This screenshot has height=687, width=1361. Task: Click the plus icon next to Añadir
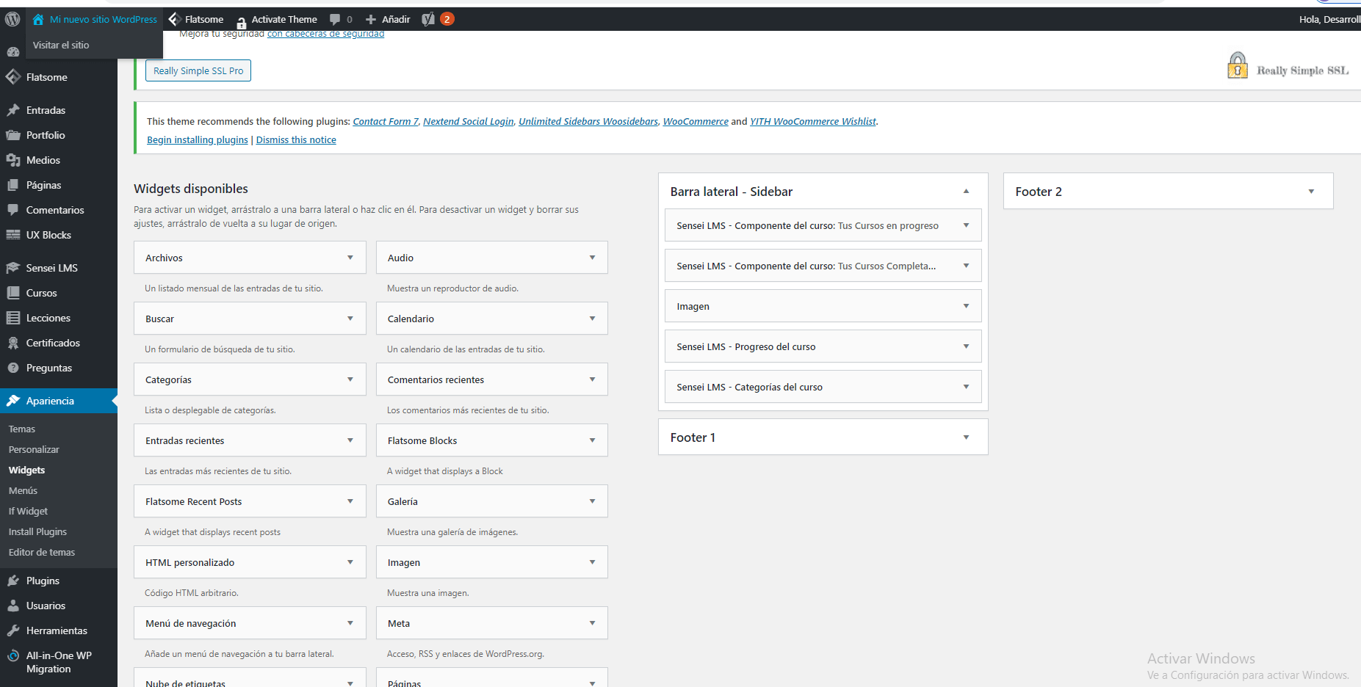click(371, 19)
